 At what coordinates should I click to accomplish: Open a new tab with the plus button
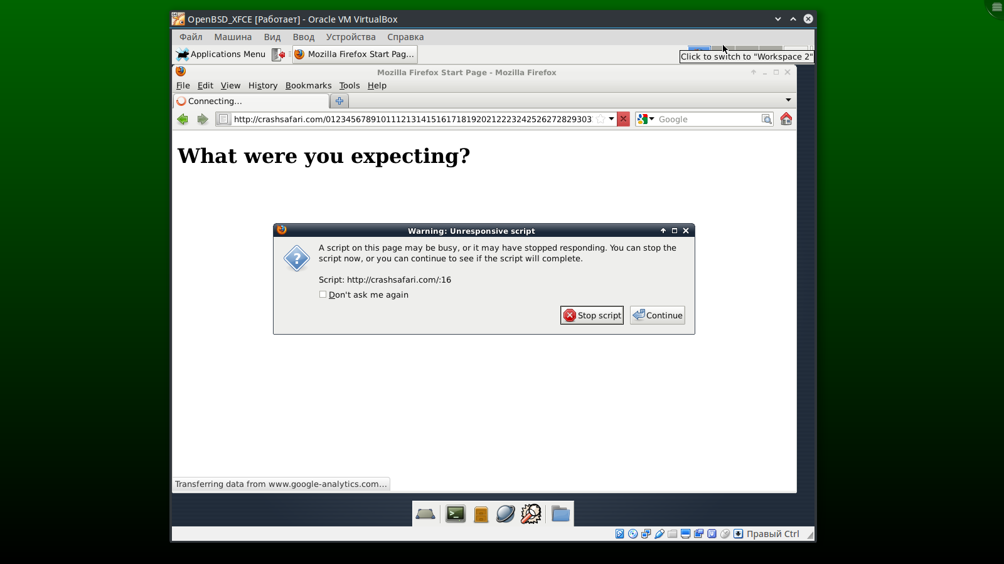[x=339, y=101]
